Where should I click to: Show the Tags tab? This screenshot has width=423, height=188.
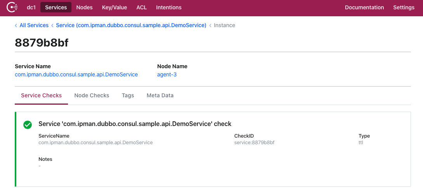(128, 95)
